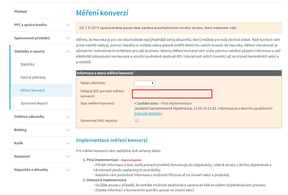The height and width of the screenshot is (195, 288).
Task: Click the Zobrazit statistiky link
Action: point(148,113)
